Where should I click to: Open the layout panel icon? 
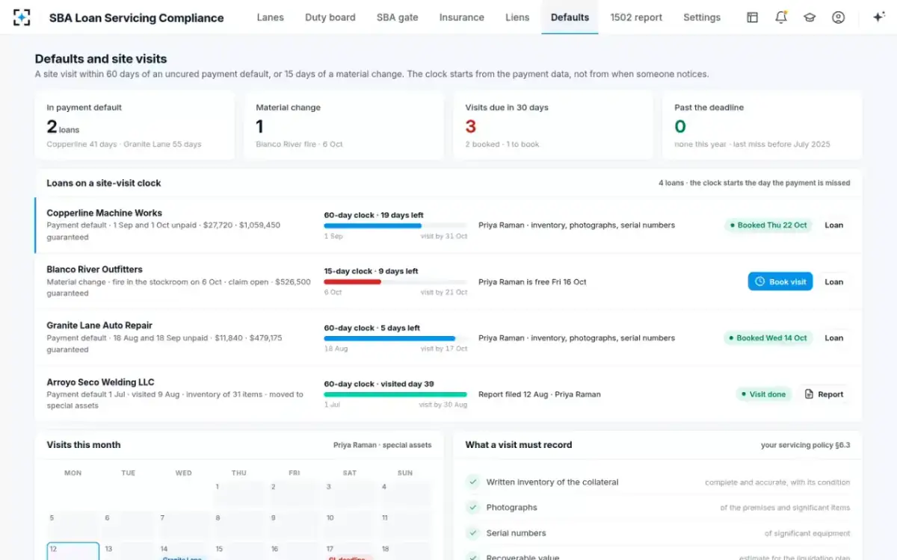[752, 17]
